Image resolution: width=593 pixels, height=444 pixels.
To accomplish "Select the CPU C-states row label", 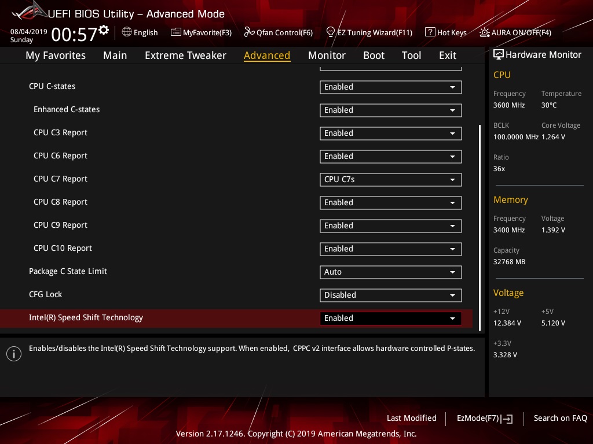I will [x=52, y=87].
